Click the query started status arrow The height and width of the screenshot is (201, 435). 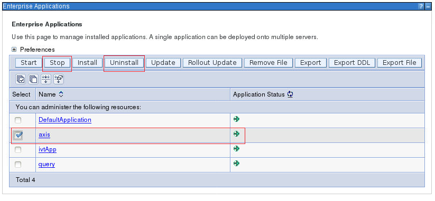coord(236,164)
